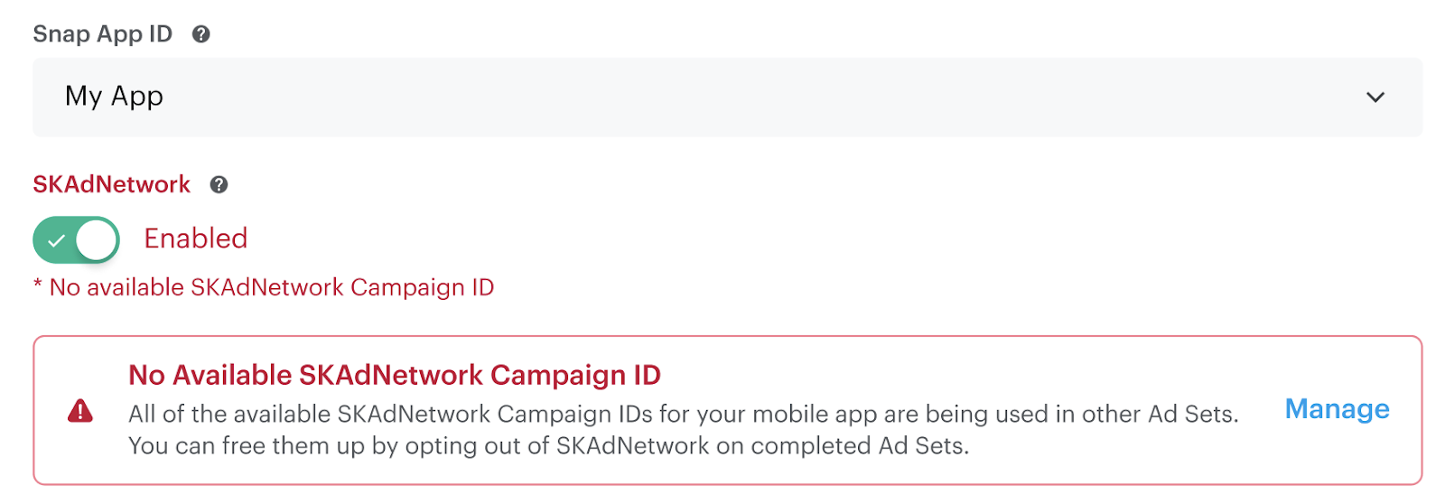Select the "My App" text in the dropdown
The width and height of the screenshot is (1445, 504).
115,97
